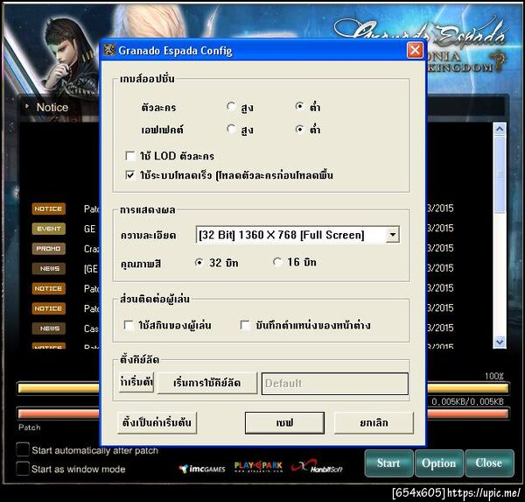The width and height of the screenshot is (525, 502).
Task: Select low (ต่ำ) character quality radio
Action: pos(299,107)
